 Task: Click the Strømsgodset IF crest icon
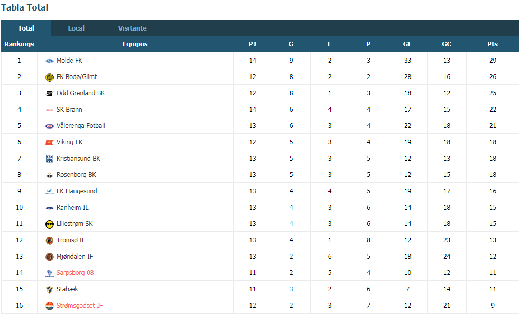tap(50, 306)
